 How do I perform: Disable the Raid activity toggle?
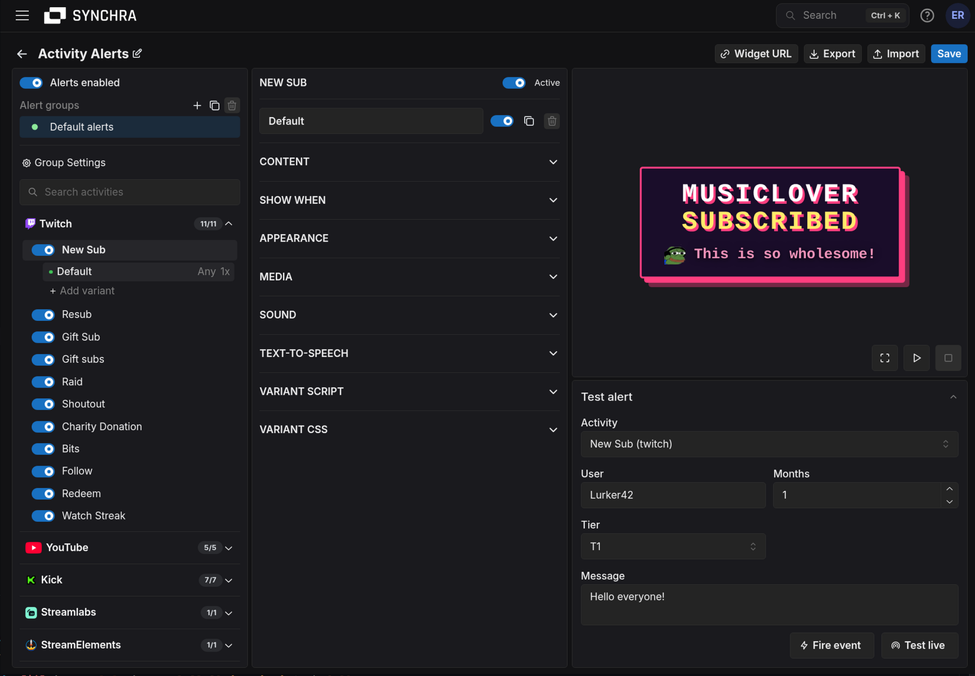click(x=43, y=382)
